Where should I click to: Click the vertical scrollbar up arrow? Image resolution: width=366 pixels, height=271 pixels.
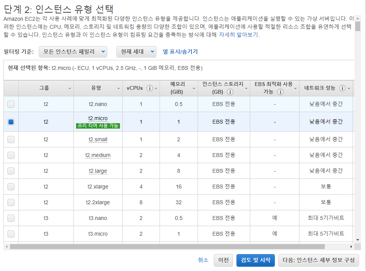click(358, 18)
